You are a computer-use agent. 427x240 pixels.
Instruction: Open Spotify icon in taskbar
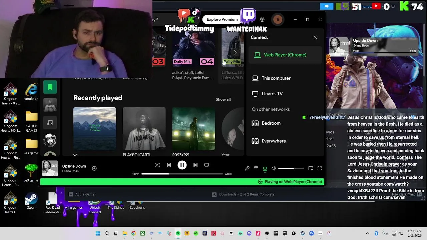(178, 233)
